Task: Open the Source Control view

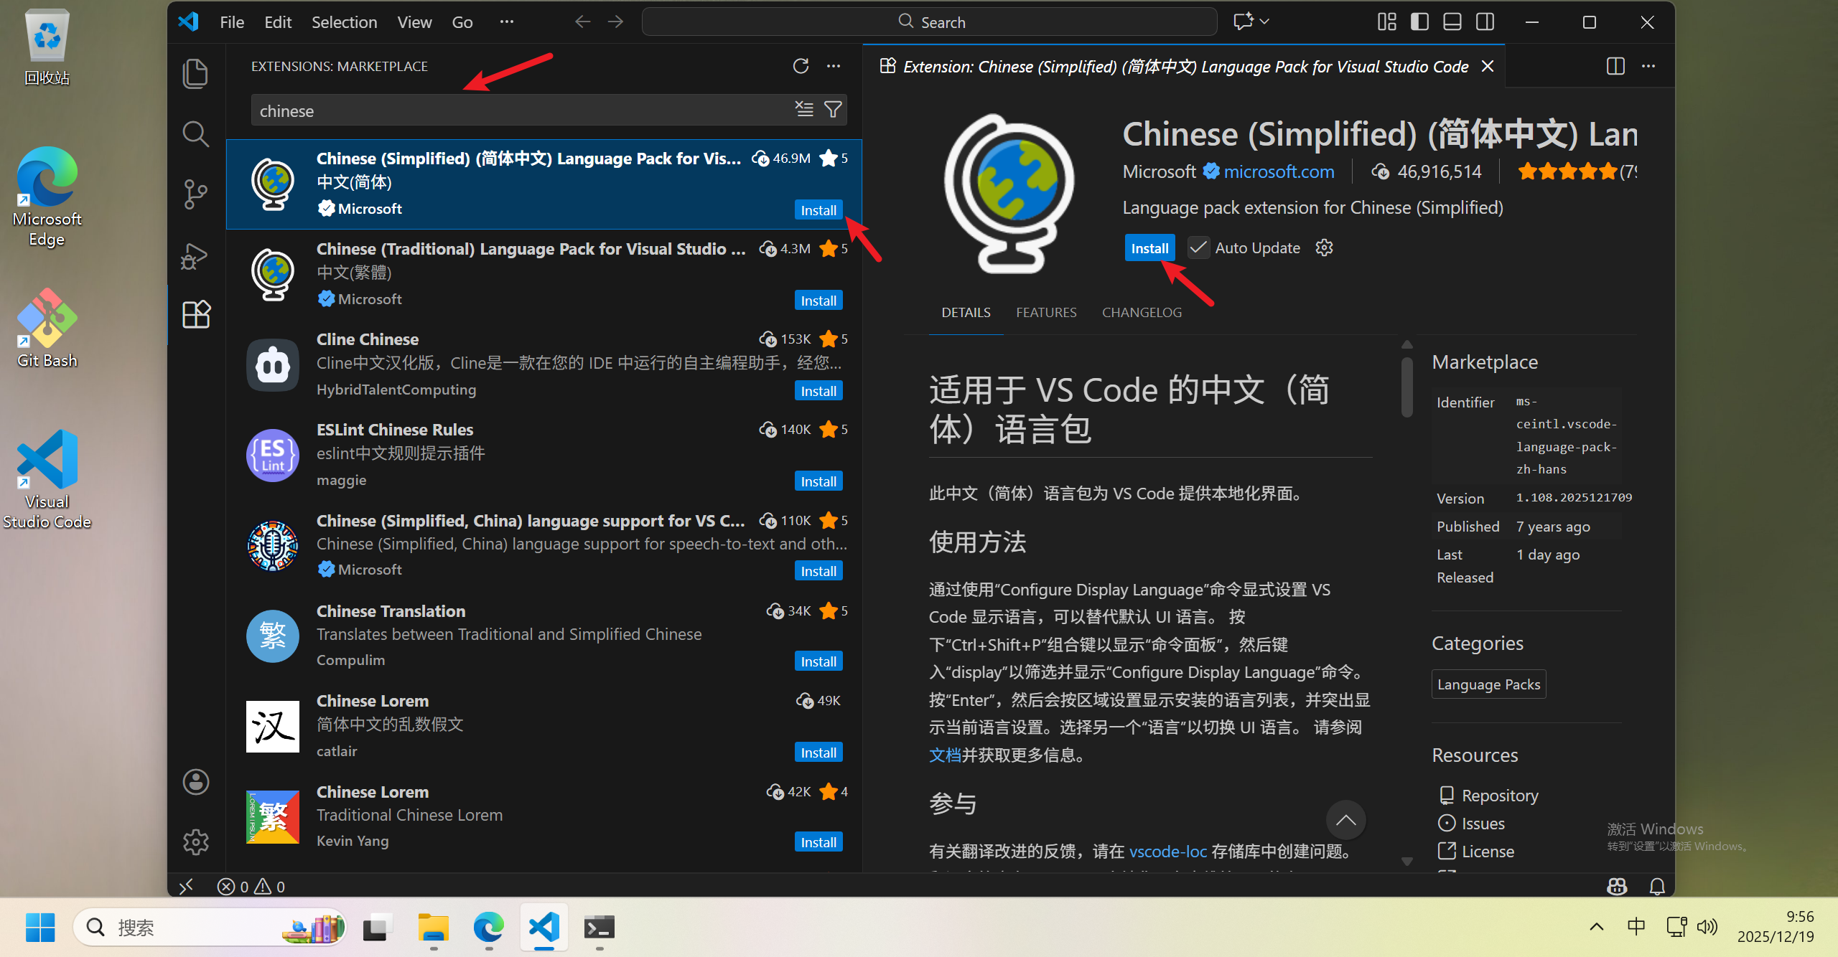Action: [195, 194]
